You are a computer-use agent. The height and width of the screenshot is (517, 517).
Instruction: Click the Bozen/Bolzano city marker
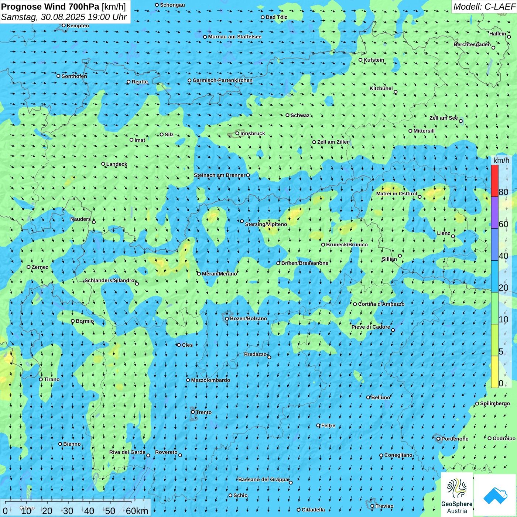pyautogui.click(x=227, y=318)
